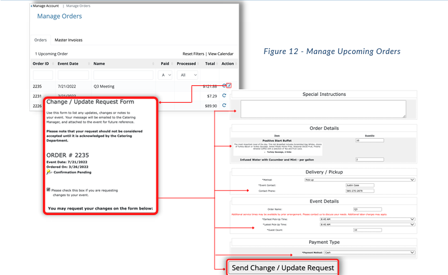Click the edit pencil icon for order 2235
The height and width of the screenshot is (275, 448).
click(x=229, y=85)
